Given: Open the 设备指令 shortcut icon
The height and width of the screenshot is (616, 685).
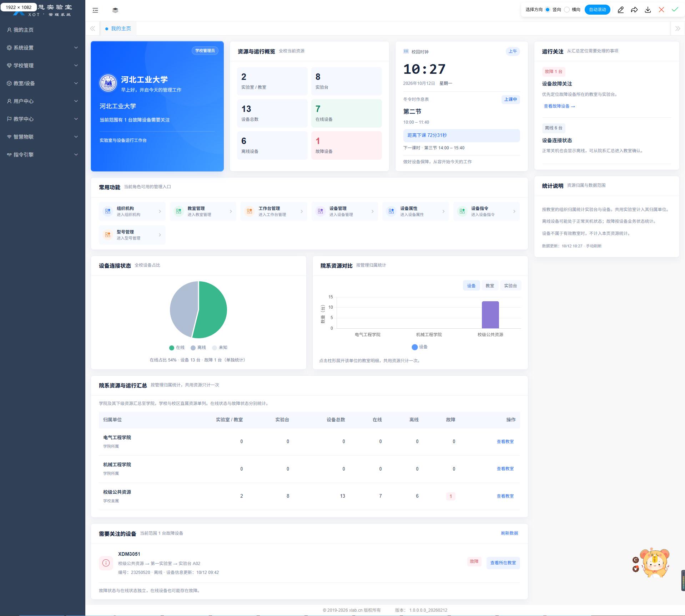Looking at the screenshot, I should (462, 211).
